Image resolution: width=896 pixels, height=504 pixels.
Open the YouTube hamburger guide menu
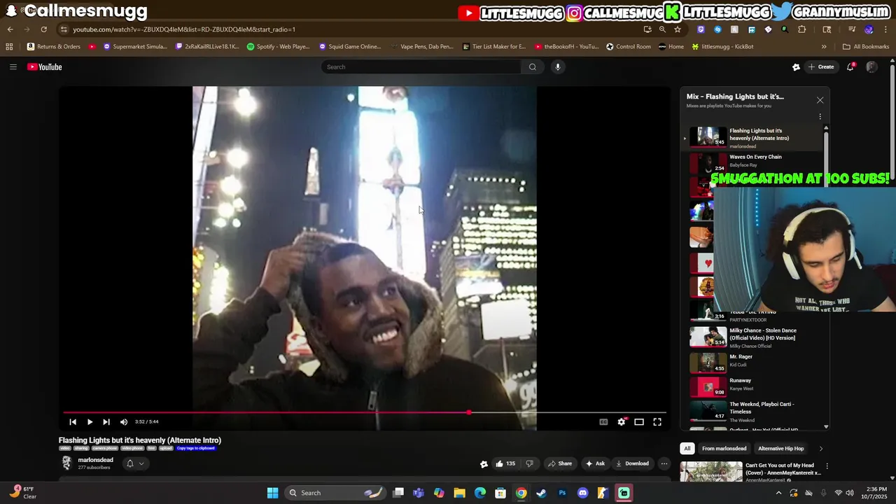tap(13, 67)
